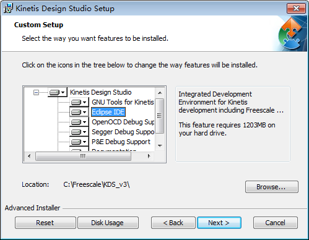Go back with the < Back button
Screen dimensions: 309x240
pyautogui.click(x=173, y=223)
